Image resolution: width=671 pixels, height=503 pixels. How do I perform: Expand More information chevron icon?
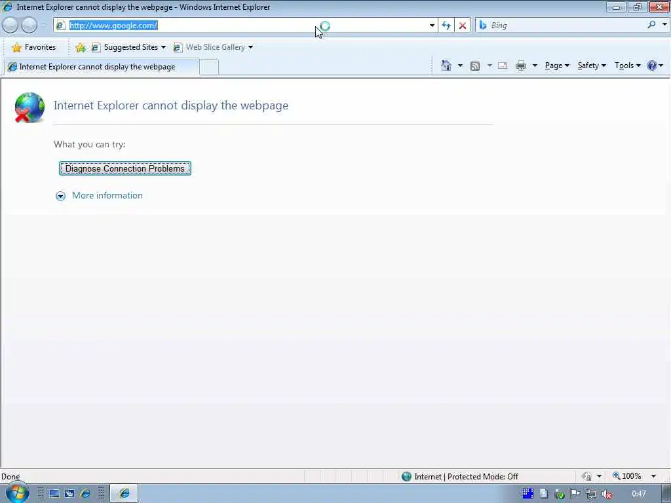[61, 196]
